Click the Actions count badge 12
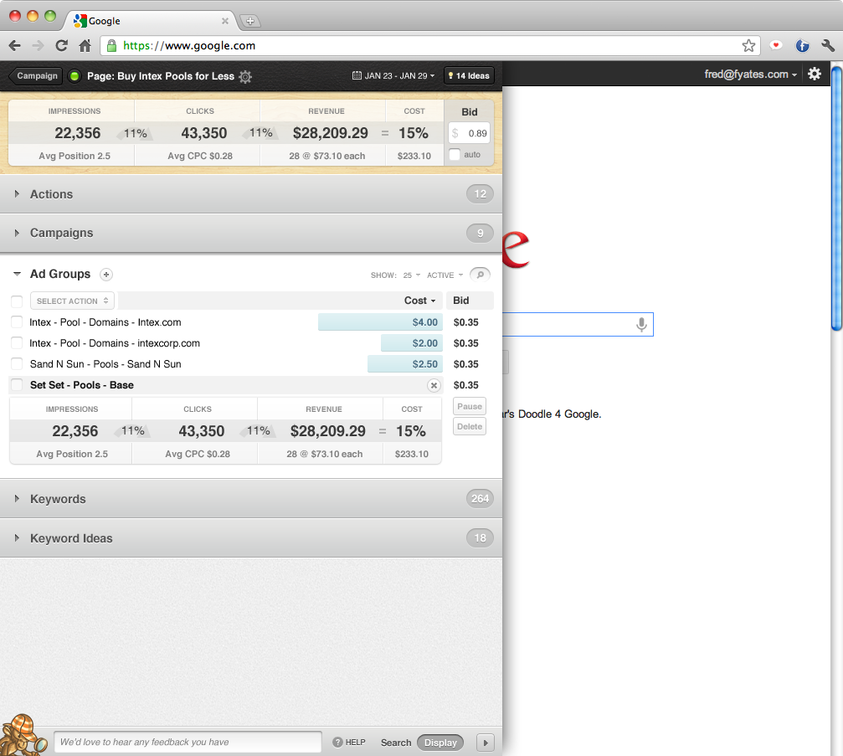This screenshot has height=756, width=843. click(481, 194)
